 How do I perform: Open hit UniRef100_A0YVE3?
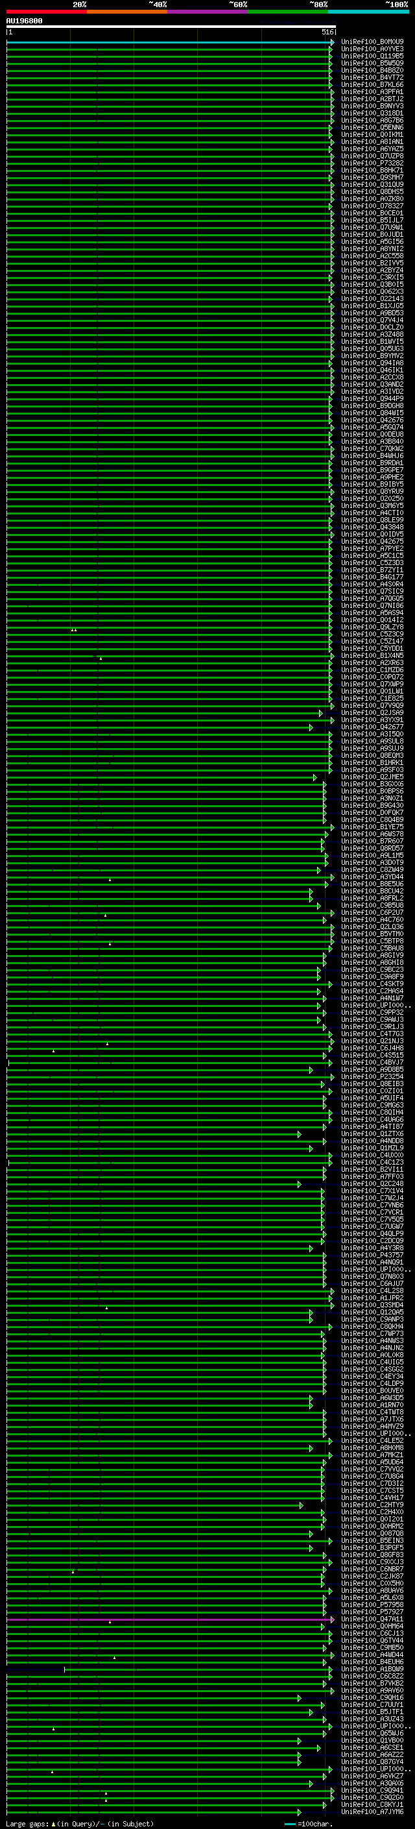coord(372,49)
